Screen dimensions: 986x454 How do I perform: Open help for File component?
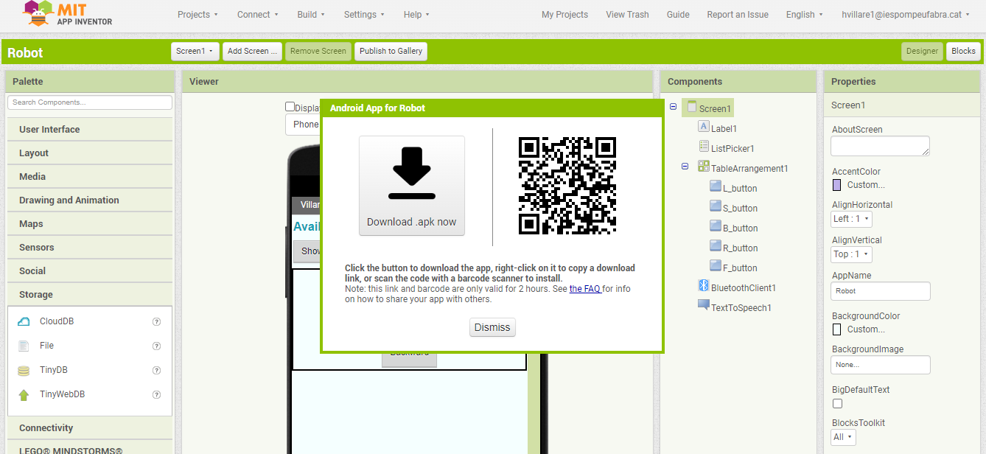point(156,346)
